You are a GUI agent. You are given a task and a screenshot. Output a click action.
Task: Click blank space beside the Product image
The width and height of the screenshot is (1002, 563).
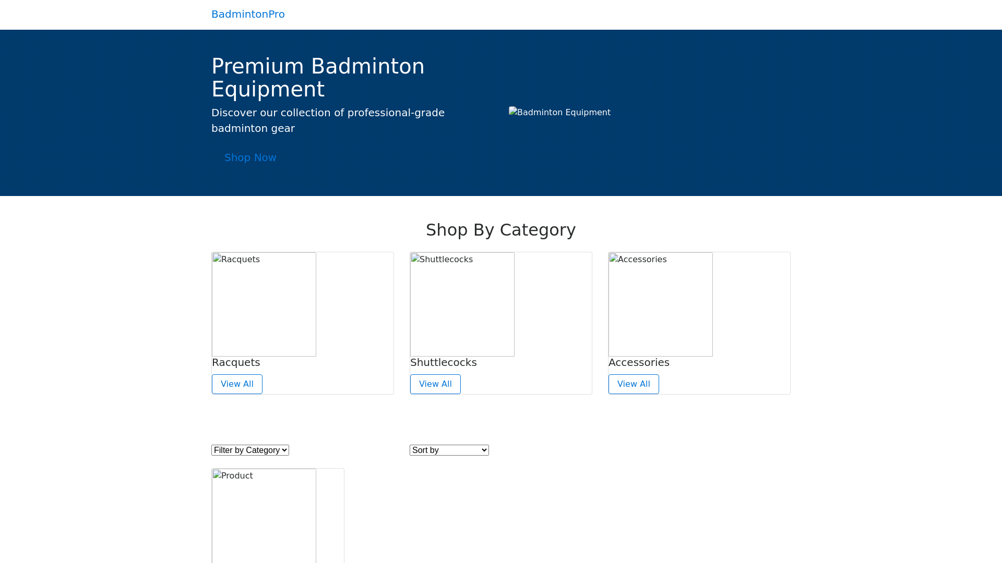(x=330, y=516)
